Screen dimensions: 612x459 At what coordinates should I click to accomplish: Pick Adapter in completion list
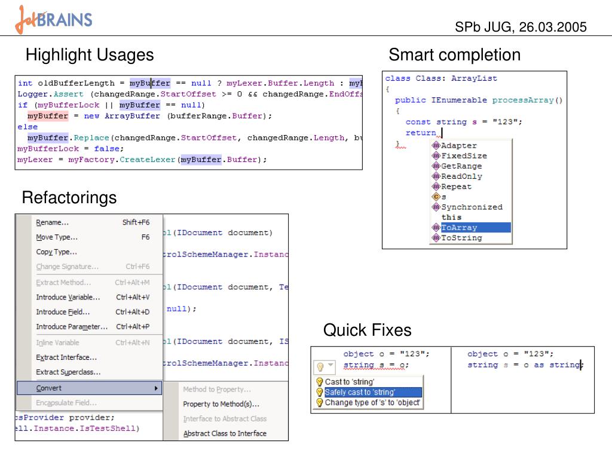coord(471,146)
